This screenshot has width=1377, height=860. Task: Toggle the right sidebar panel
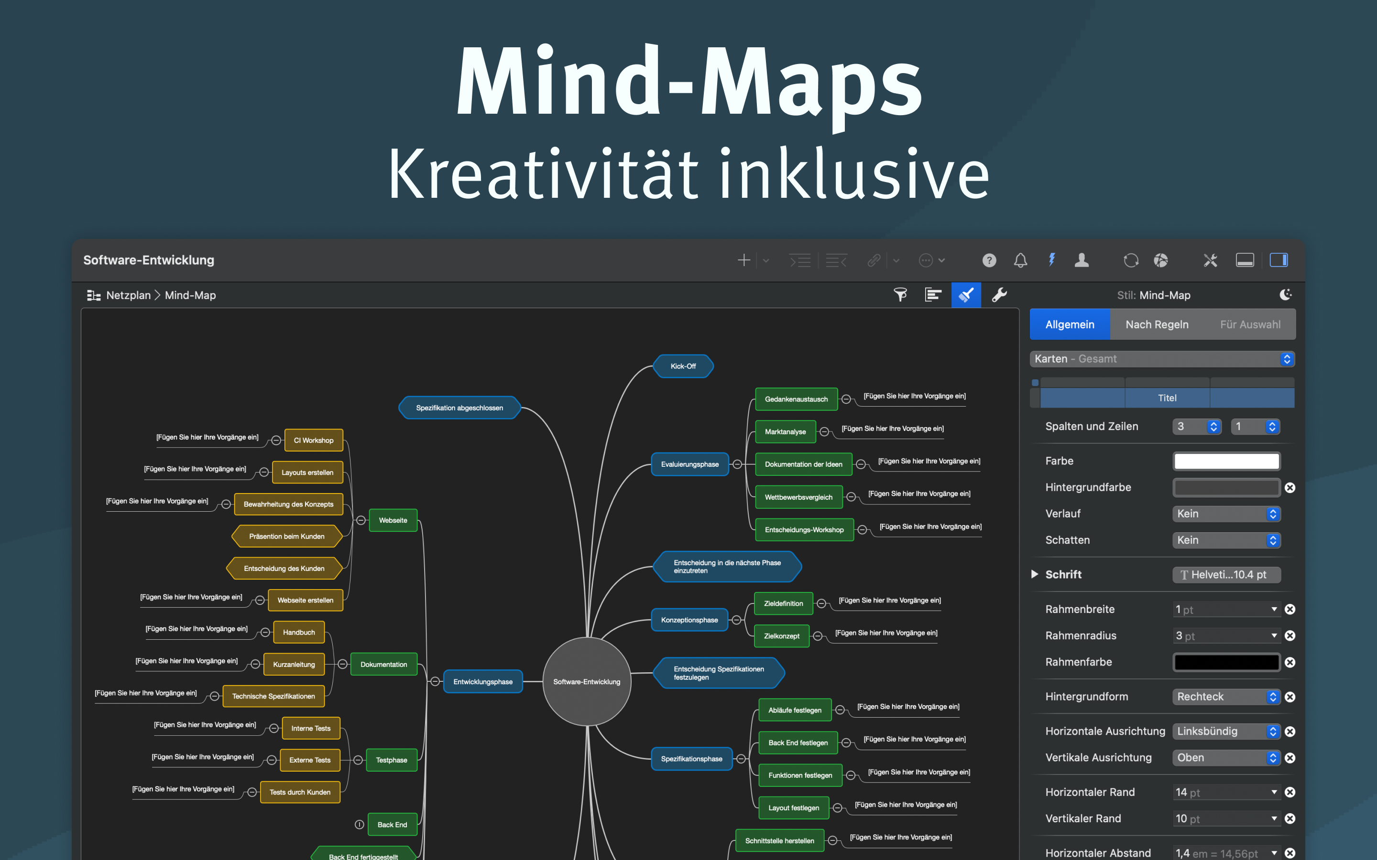click(x=1279, y=260)
